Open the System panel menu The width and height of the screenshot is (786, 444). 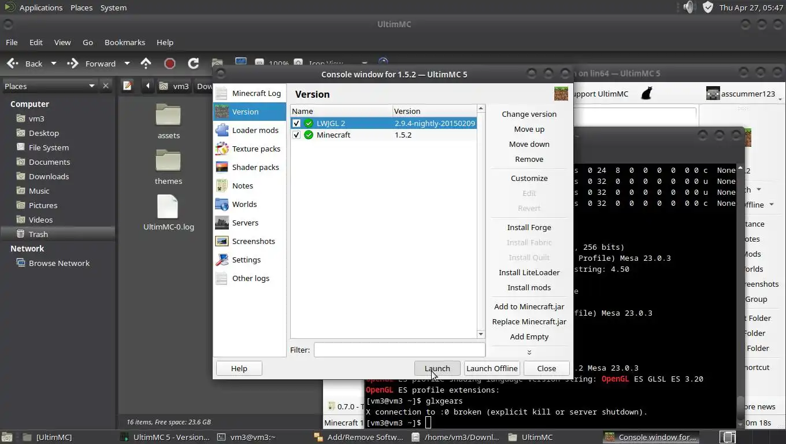click(x=113, y=8)
